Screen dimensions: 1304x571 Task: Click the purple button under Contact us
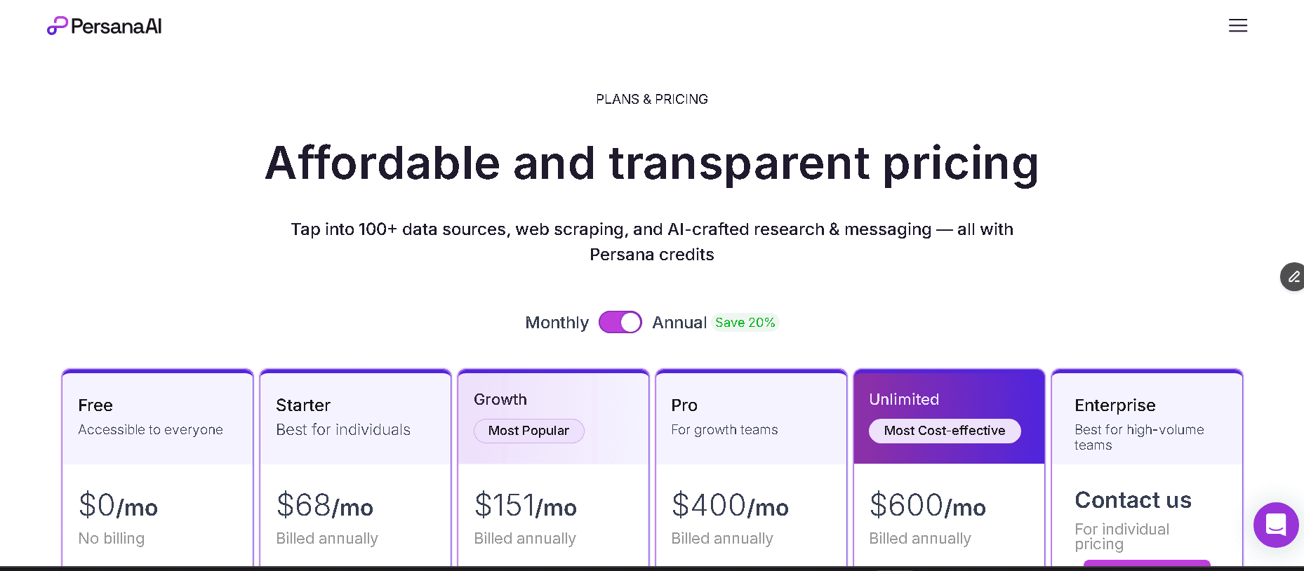click(1147, 566)
